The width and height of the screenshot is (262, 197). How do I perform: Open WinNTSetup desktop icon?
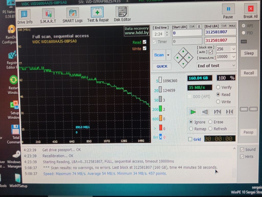click(18, 181)
